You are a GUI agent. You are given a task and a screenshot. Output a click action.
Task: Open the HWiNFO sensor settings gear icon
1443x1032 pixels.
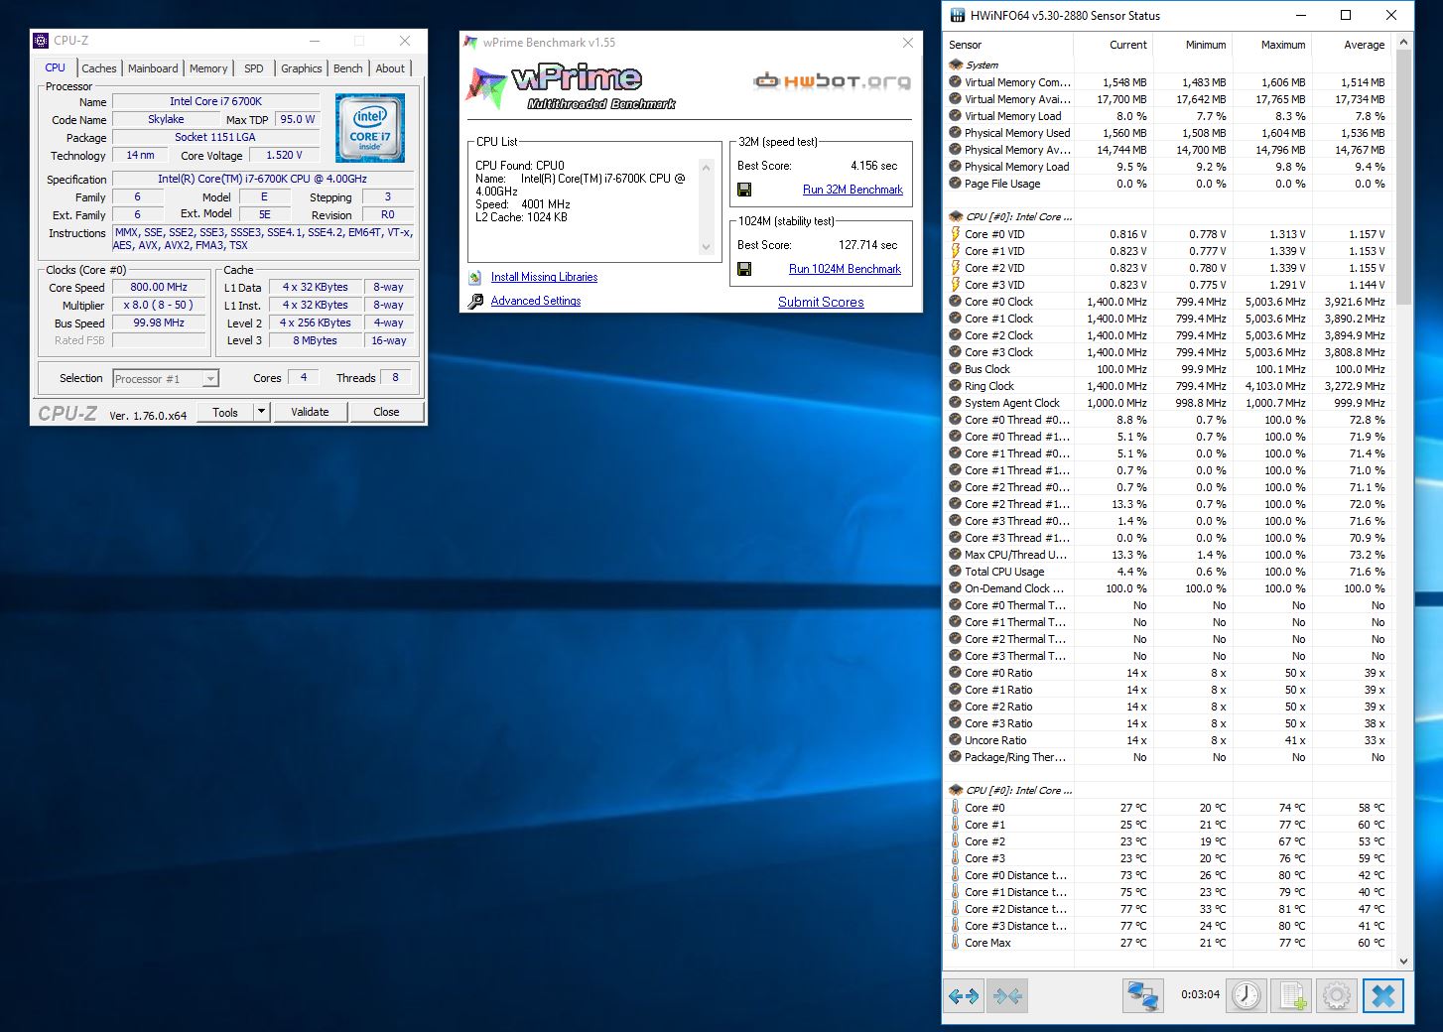(x=1337, y=995)
